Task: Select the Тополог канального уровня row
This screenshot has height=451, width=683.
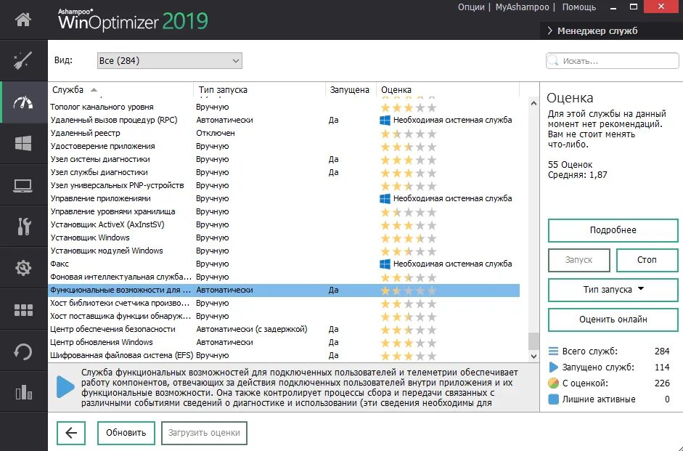Action: click(x=284, y=107)
